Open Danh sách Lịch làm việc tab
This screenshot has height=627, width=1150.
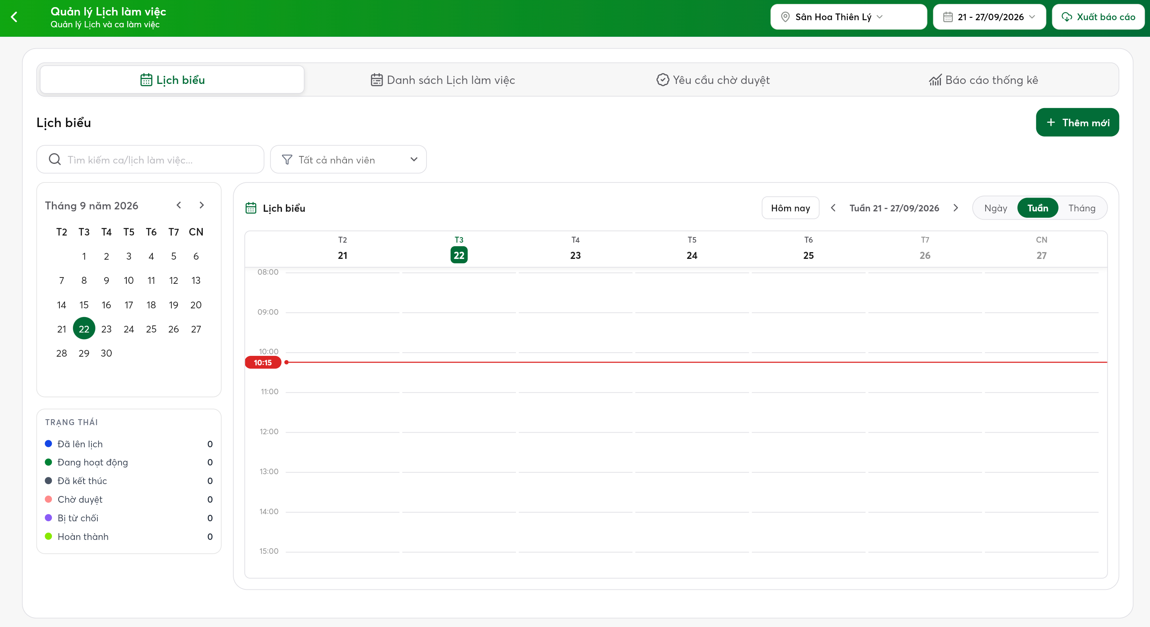[x=442, y=80]
